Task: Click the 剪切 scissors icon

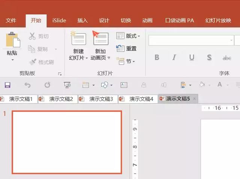Action: (32, 36)
